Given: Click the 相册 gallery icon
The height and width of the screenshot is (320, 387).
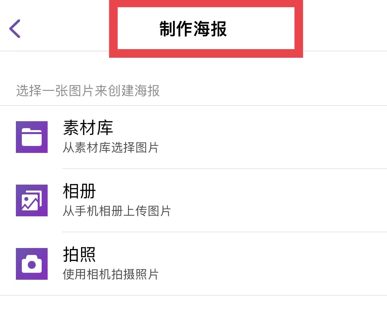Looking at the screenshot, I should click(32, 200).
